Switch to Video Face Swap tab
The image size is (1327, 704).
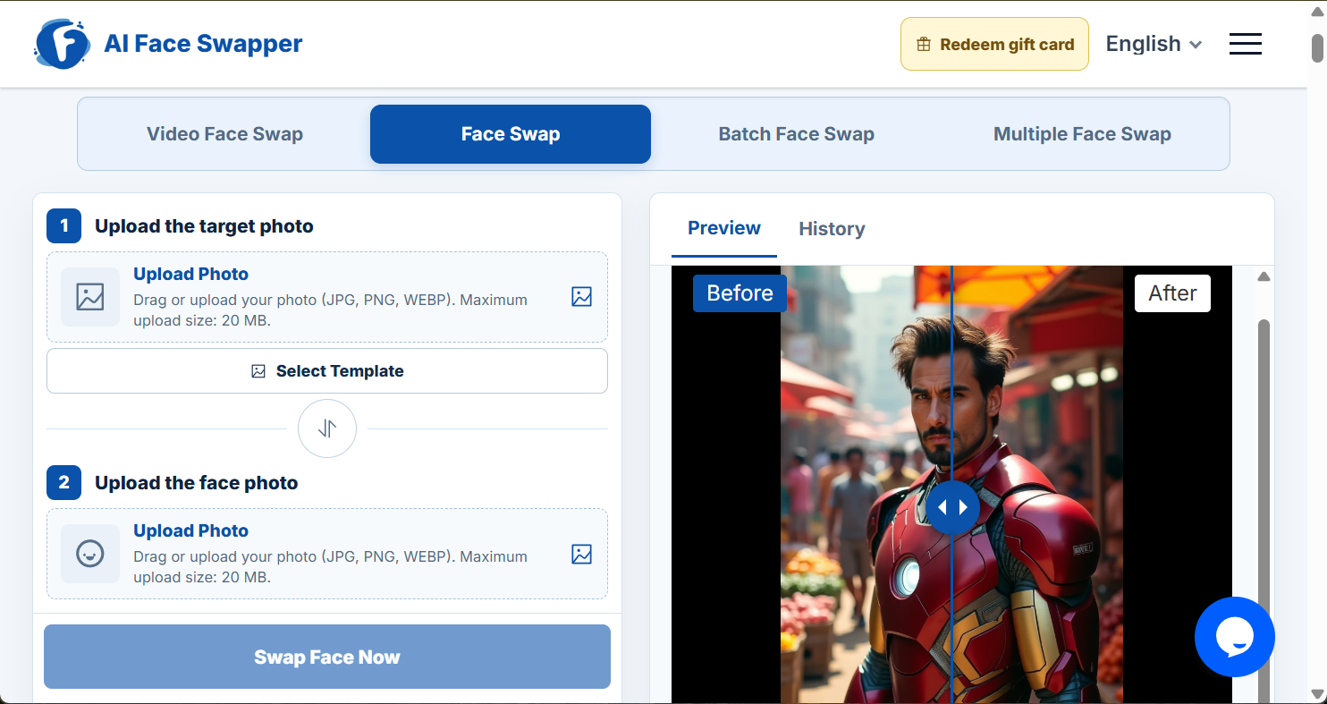tap(224, 134)
